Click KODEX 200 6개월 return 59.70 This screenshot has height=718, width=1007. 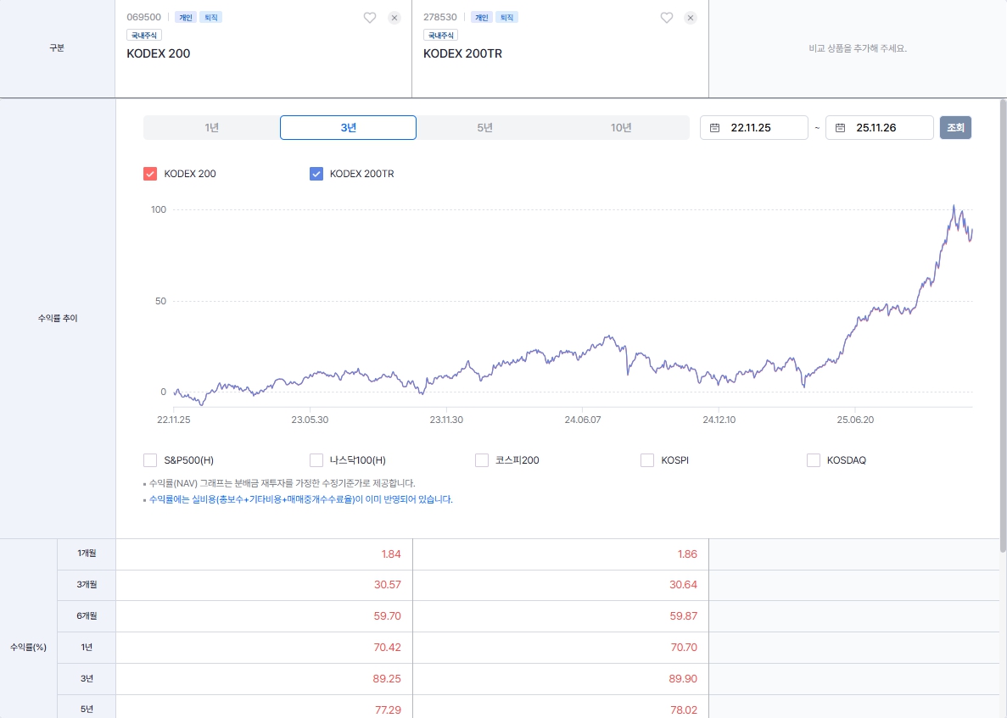(387, 616)
